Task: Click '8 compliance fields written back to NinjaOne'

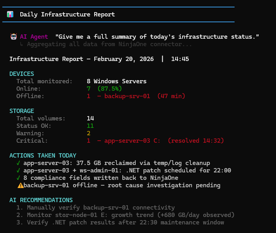Action: tap(101, 178)
